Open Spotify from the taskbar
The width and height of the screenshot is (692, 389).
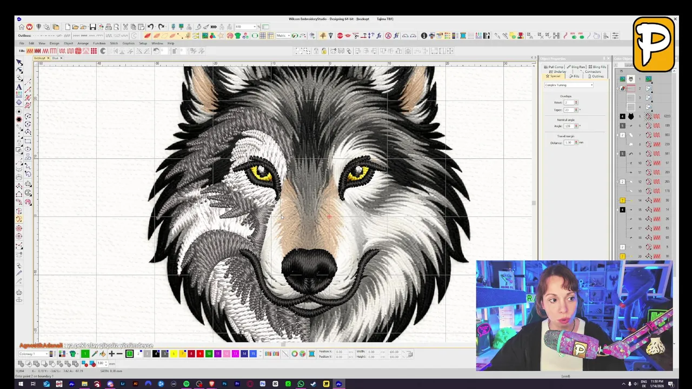[x=186, y=384]
